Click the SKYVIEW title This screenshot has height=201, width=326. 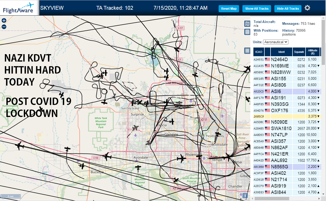click(52, 8)
